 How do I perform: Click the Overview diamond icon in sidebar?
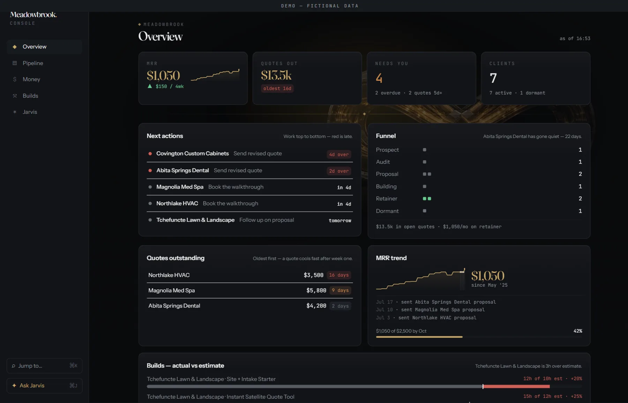tap(15, 47)
